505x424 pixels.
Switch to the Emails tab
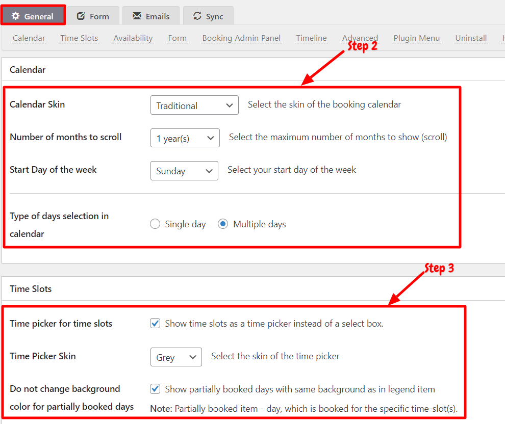coord(151,16)
